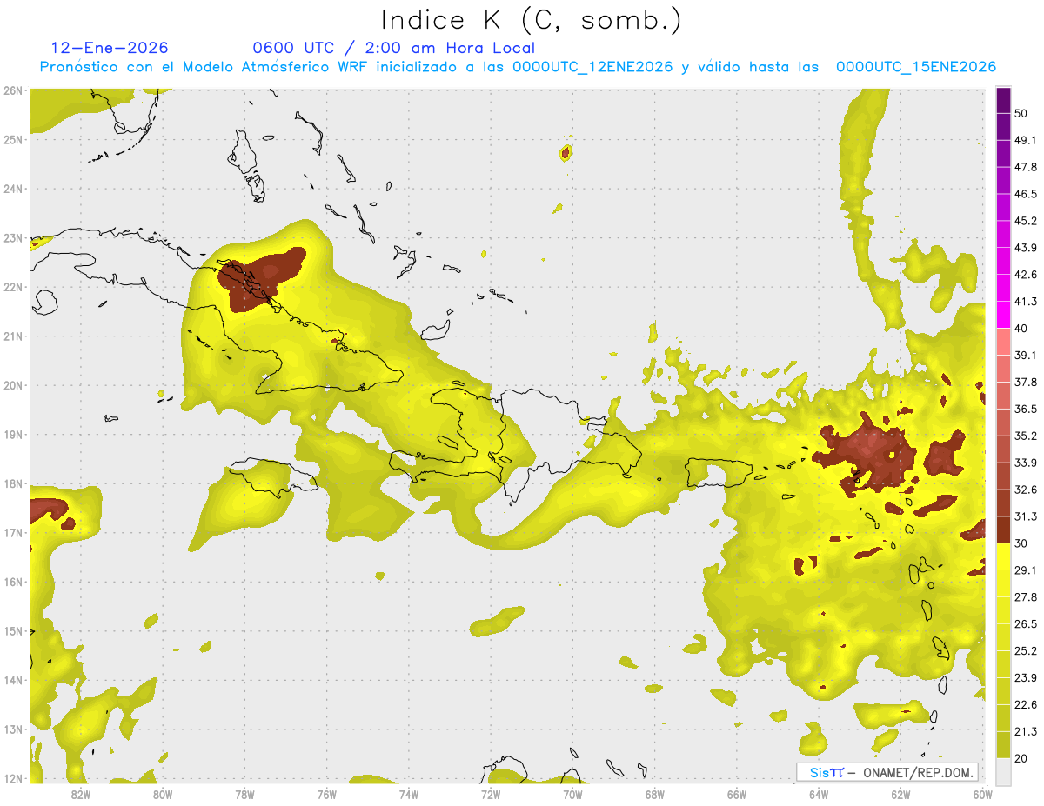Click the 'SisTT – ONAMET/REP.DOM.' credit box
1044x806 pixels.
pyautogui.click(x=887, y=772)
